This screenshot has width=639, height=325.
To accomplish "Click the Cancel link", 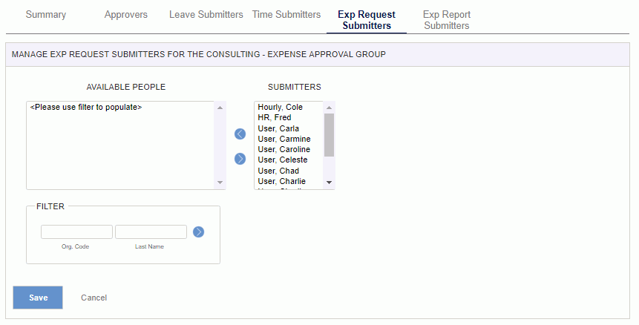I will (94, 298).
